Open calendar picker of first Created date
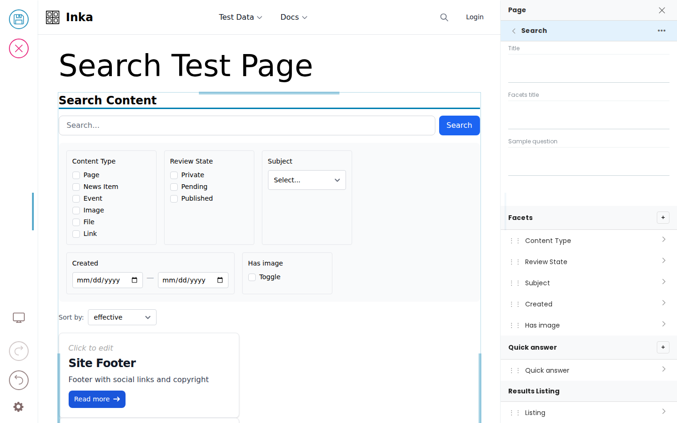The image size is (677, 423). coord(134,280)
